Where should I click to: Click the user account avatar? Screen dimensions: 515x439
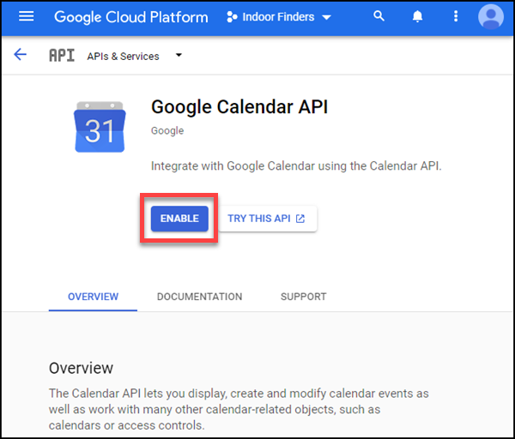491,17
